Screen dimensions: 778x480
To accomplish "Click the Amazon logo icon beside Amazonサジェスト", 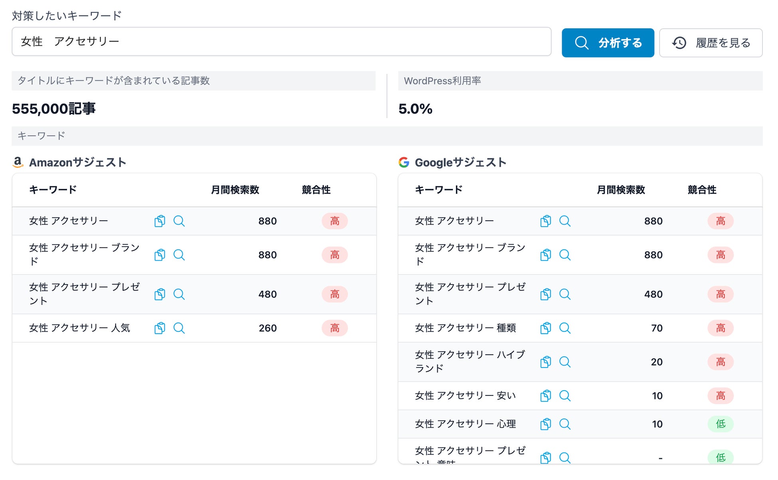I will coord(18,162).
